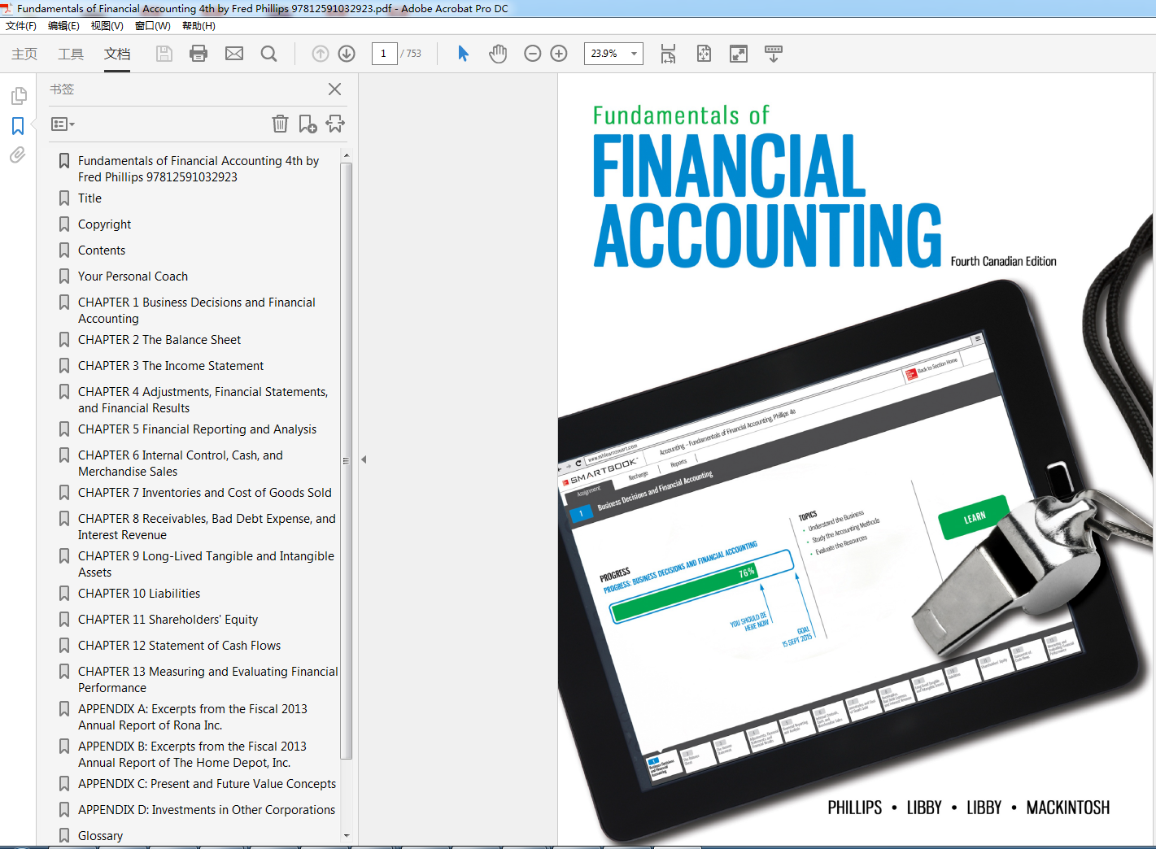Open APPENDIX A Rona Inc. bookmark
The height and width of the screenshot is (849, 1156).
[x=193, y=717]
